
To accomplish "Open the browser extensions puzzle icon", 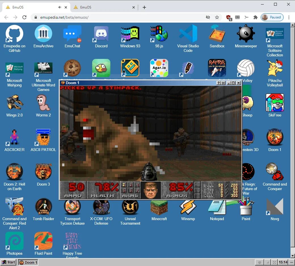I will pyautogui.click(x=255, y=17).
